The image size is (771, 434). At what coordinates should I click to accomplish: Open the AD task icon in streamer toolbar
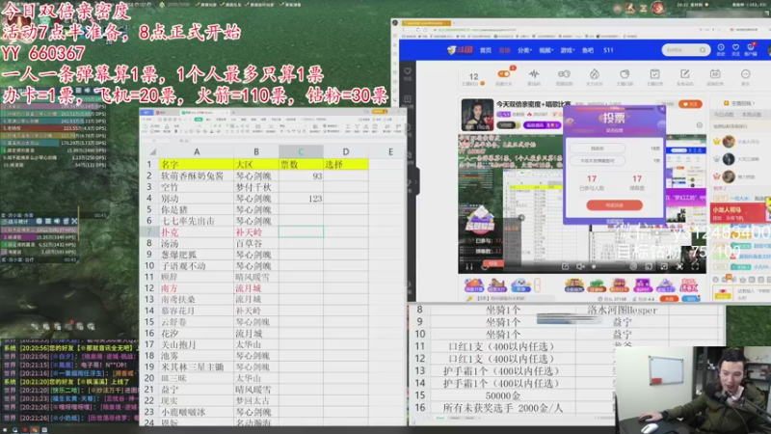715,76
